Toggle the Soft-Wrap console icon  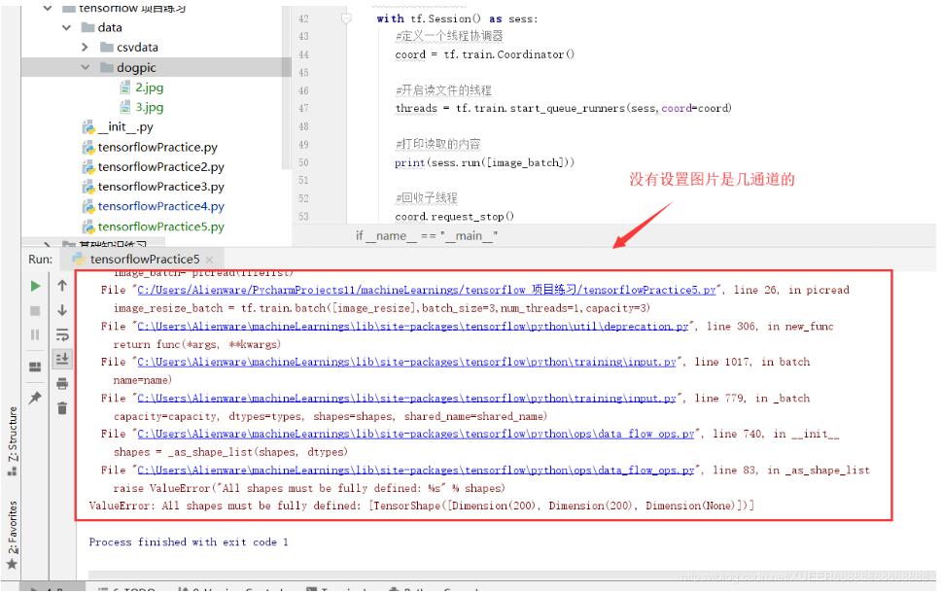pyautogui.click(x=62, y=334)
